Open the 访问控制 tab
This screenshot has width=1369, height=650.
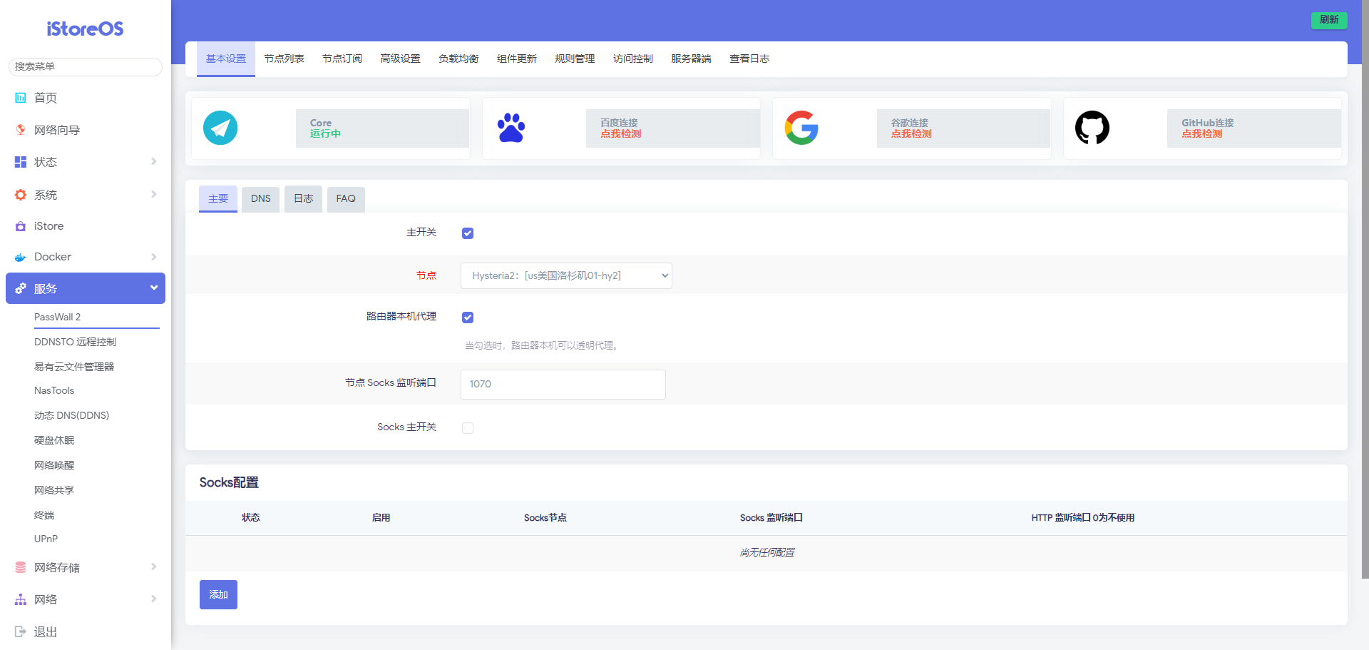tap(633, 59)
